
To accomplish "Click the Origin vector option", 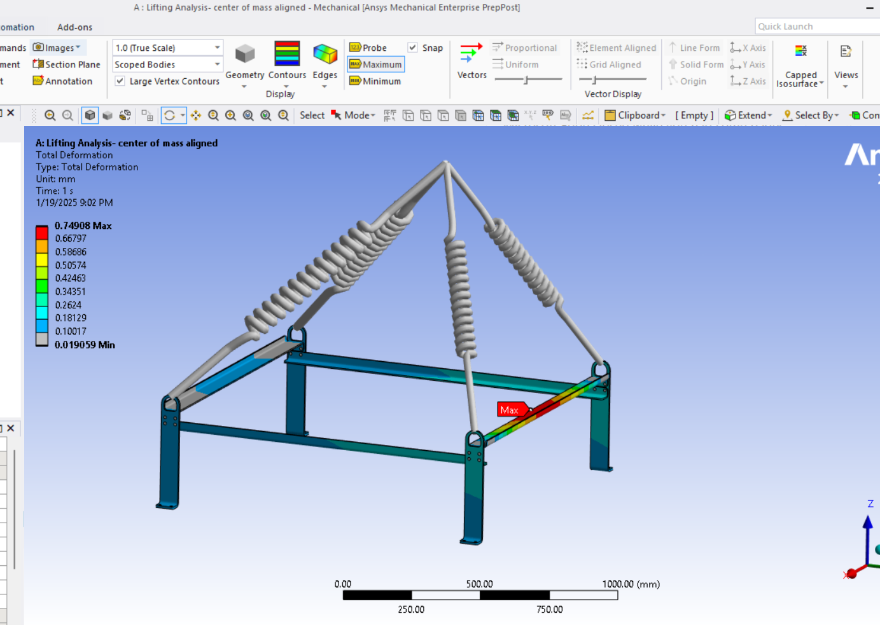I will 687,81.
